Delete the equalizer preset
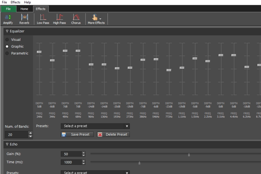Screen dimensions: 261x174 point(113,134)
